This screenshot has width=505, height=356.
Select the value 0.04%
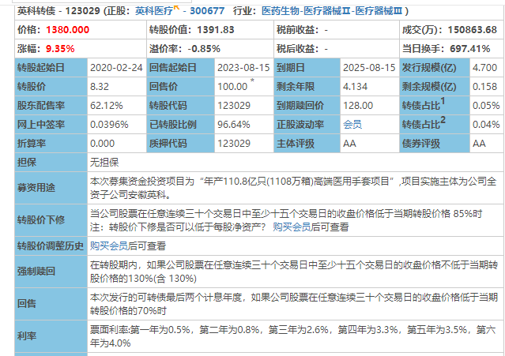point(486,125)
